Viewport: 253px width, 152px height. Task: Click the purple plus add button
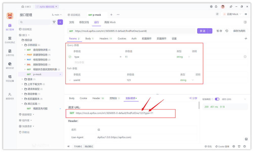[60, 22]
